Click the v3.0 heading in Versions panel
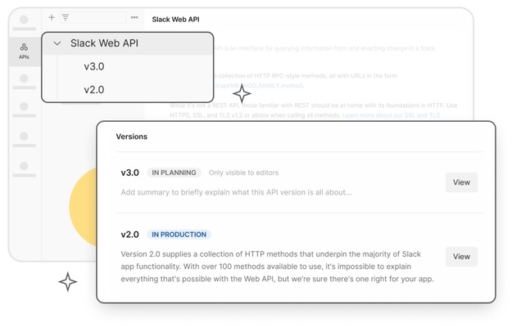Screen dimensions: 512x327 tap(129, 173)
